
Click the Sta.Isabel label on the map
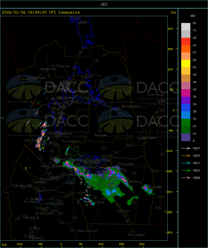click(136, 235)
